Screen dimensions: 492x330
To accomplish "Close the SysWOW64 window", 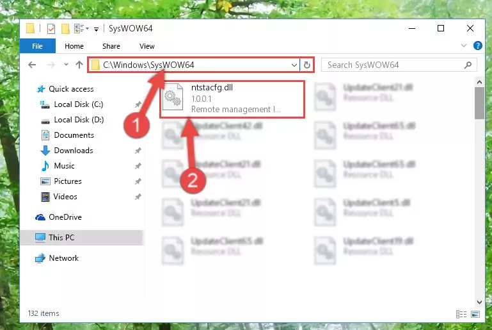I will [x=470, y=28].
